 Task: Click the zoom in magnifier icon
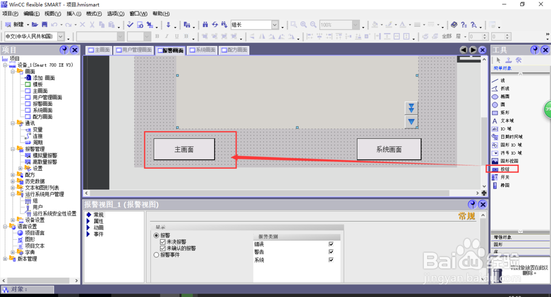[304, 25]
